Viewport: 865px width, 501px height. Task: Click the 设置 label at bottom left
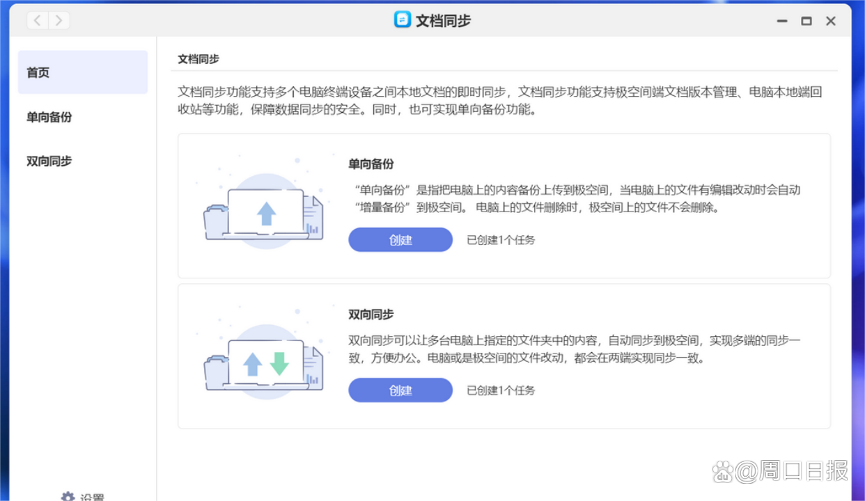[93, 496]
